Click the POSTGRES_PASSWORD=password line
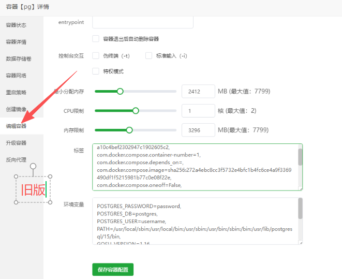The height and width of the screenshot is (279, 342). click(139, 206)
